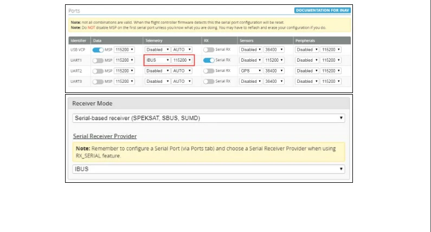Click the Receiver Mode panel title
The width and height of the screenshot is (431, 232).
click(x=92, y=103)
